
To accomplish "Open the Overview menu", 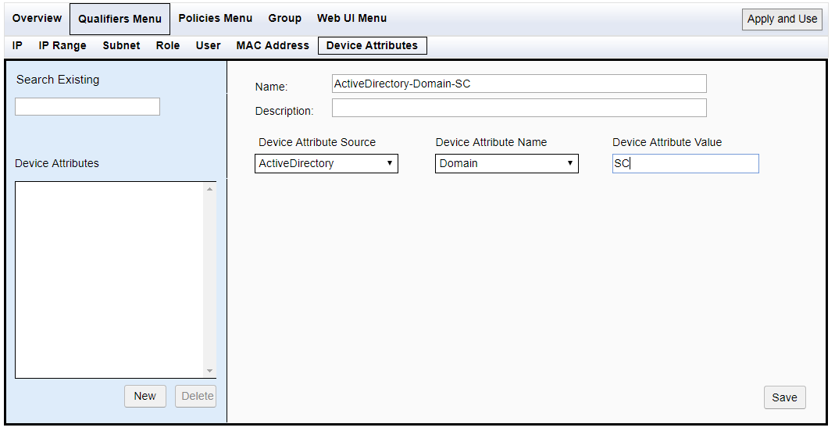I will click(37, 18).
